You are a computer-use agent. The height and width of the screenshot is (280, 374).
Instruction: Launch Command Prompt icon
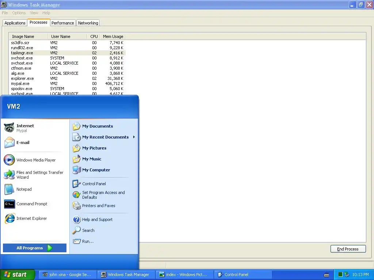(x=9, y=204)
